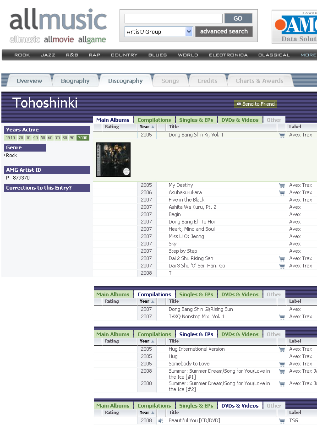
Task: Click the allmusic logo
Action: 58,19
